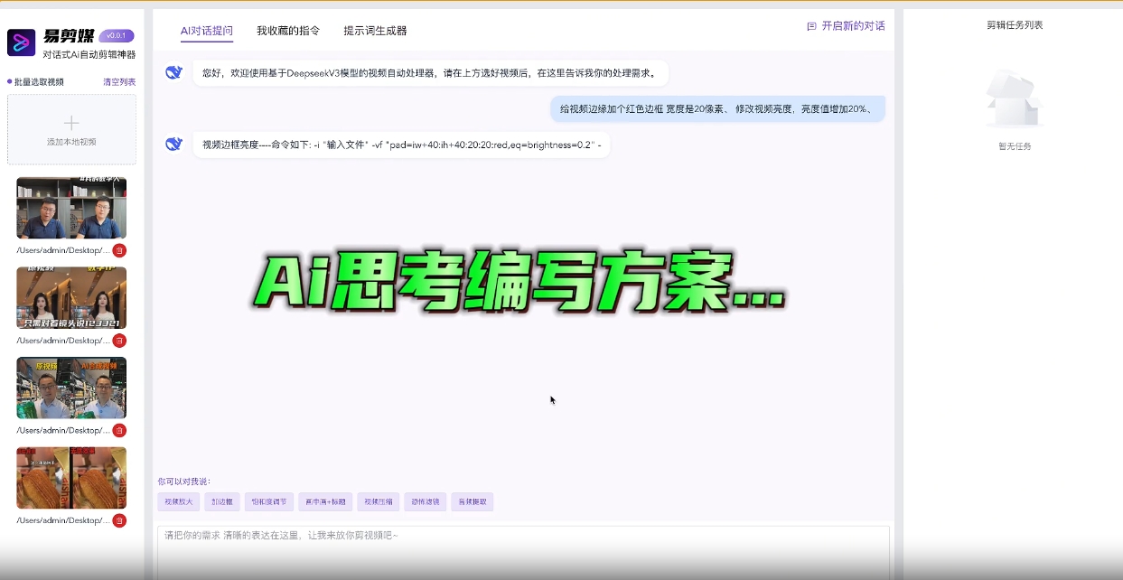Screen dimensions: 1123x580
Task: Delete the second video with two women
Action: 119,341
